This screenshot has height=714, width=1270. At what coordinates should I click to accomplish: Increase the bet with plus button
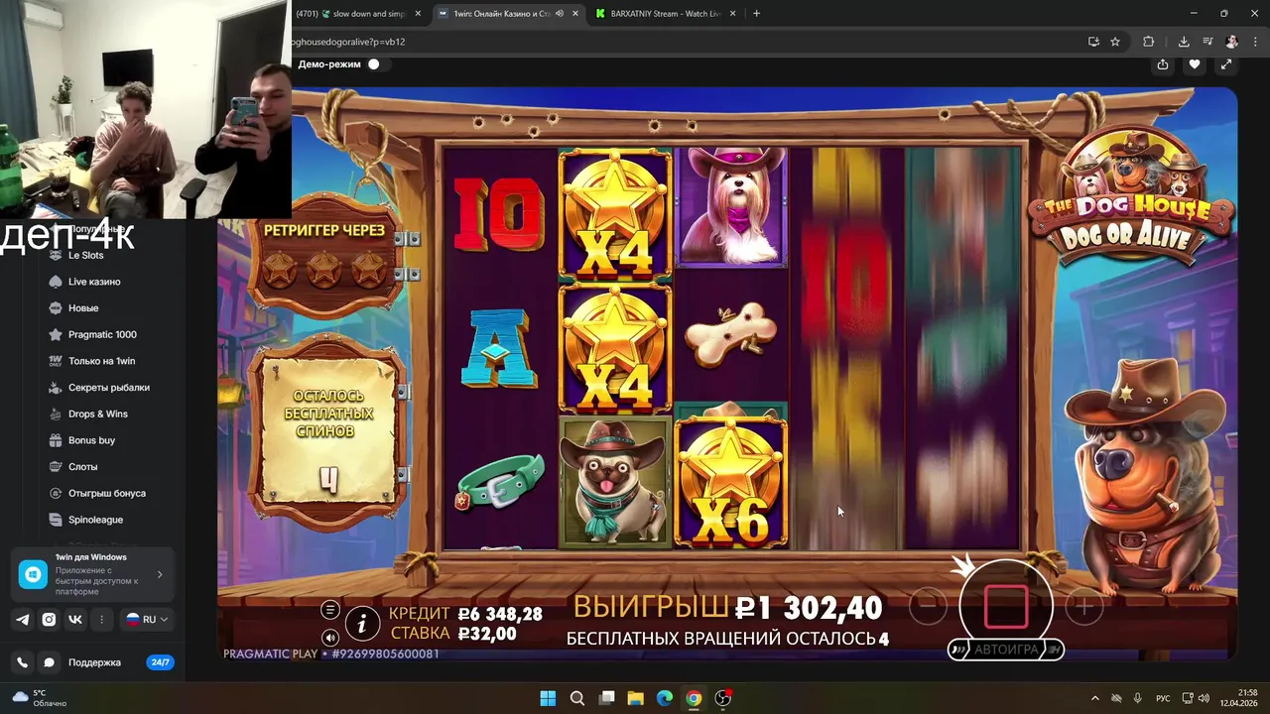(1083, 606)
